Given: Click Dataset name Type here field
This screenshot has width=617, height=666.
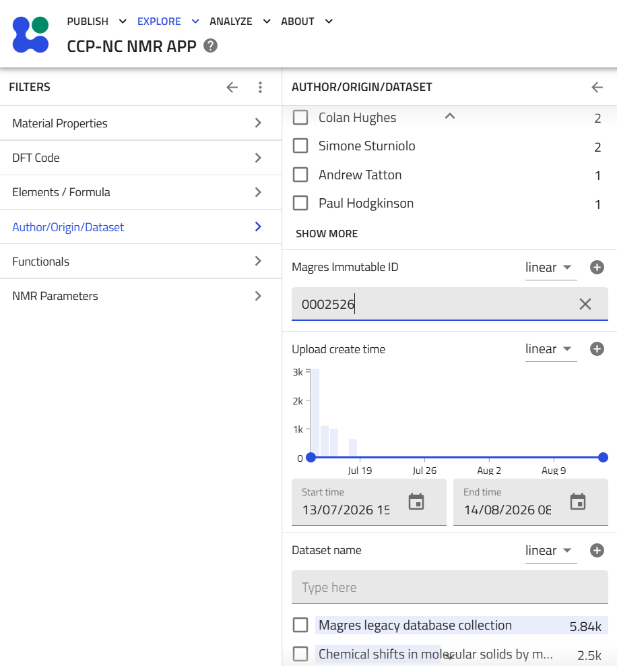Looking at the screenshot, I should click(450, 587).
